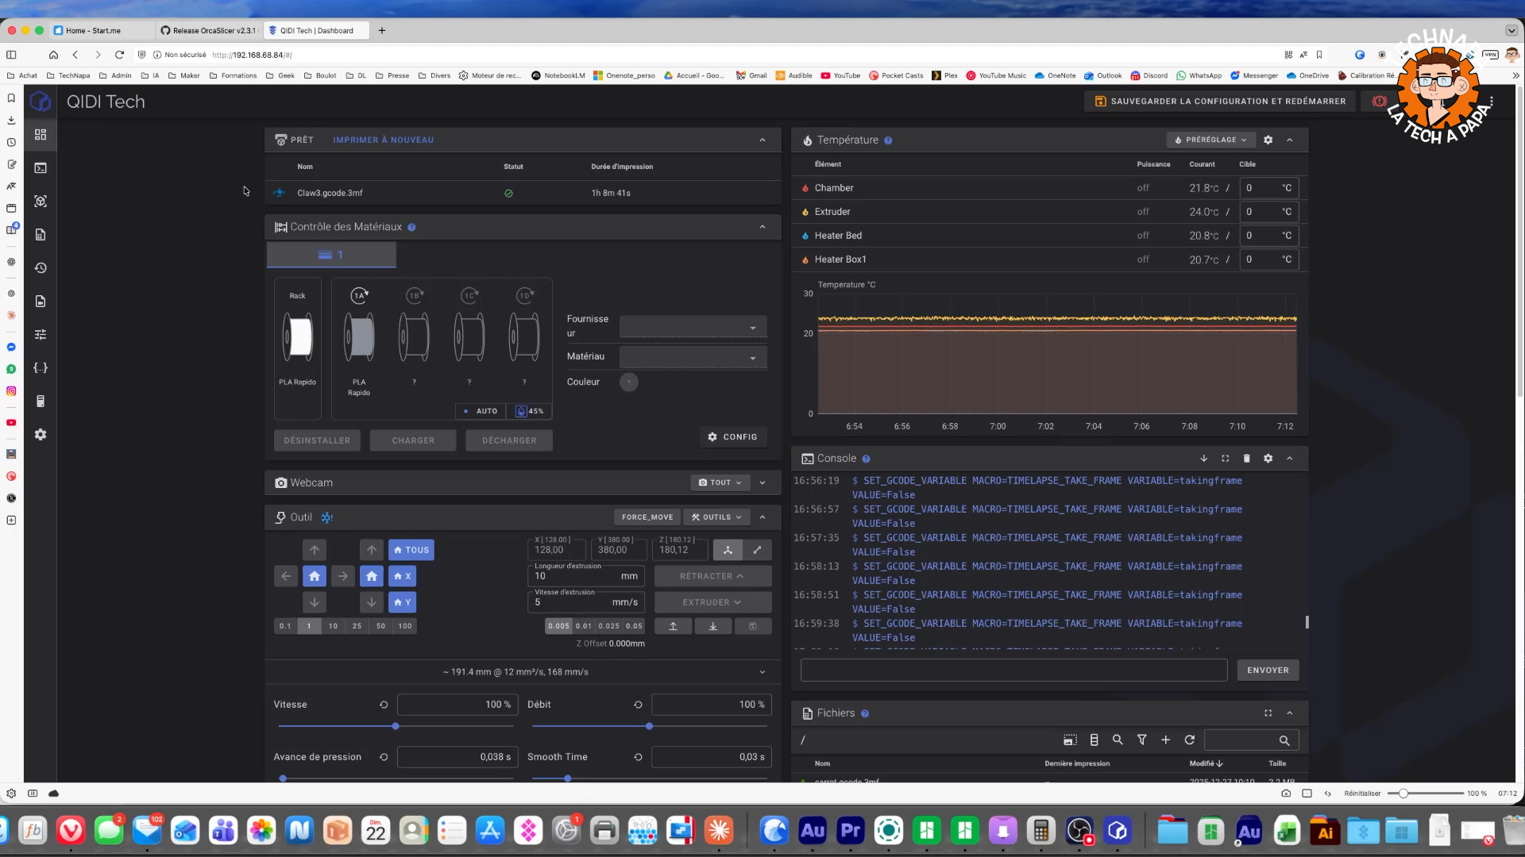The width and height of the screenshot is (1525, 857).
Task: Select filament slot 1A spool
Action: pos(359,337)
